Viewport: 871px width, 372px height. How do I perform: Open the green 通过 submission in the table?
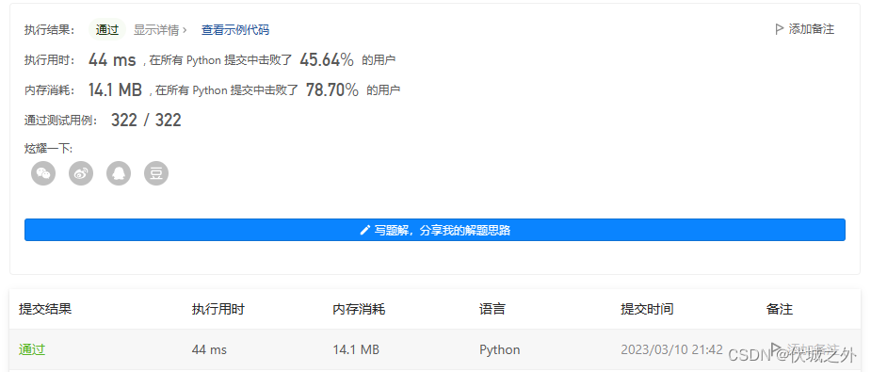tap(32, 349)
